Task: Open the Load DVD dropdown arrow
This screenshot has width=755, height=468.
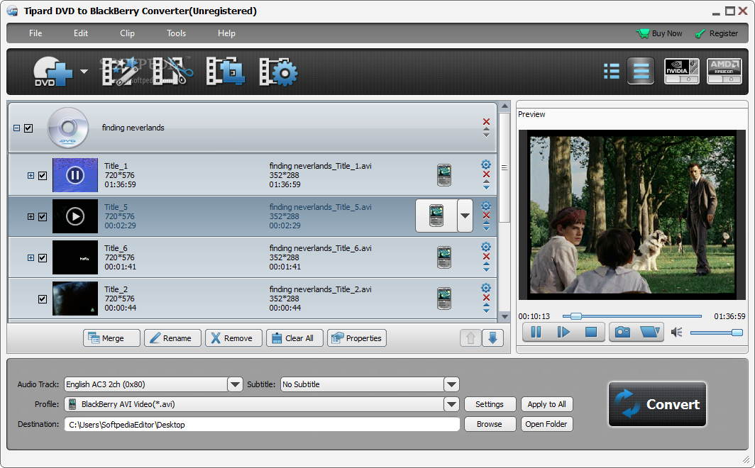Action: [x=84, y=72]
